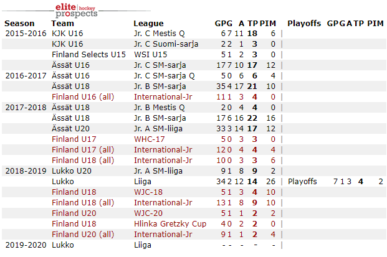This screenshot has width=387, height=257.
Task: Open the WHC-17 tournament link
Action: (x=150, y=139)
